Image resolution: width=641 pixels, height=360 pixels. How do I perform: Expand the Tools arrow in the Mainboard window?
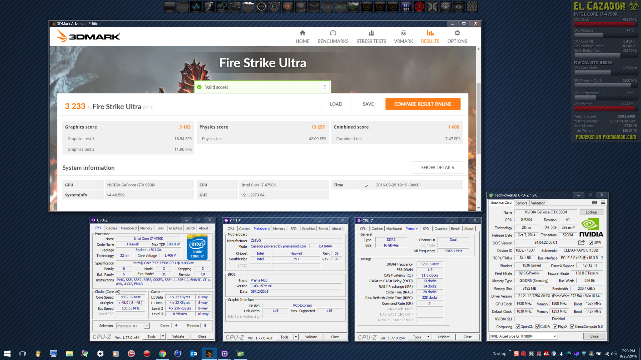tap(296, 337)
